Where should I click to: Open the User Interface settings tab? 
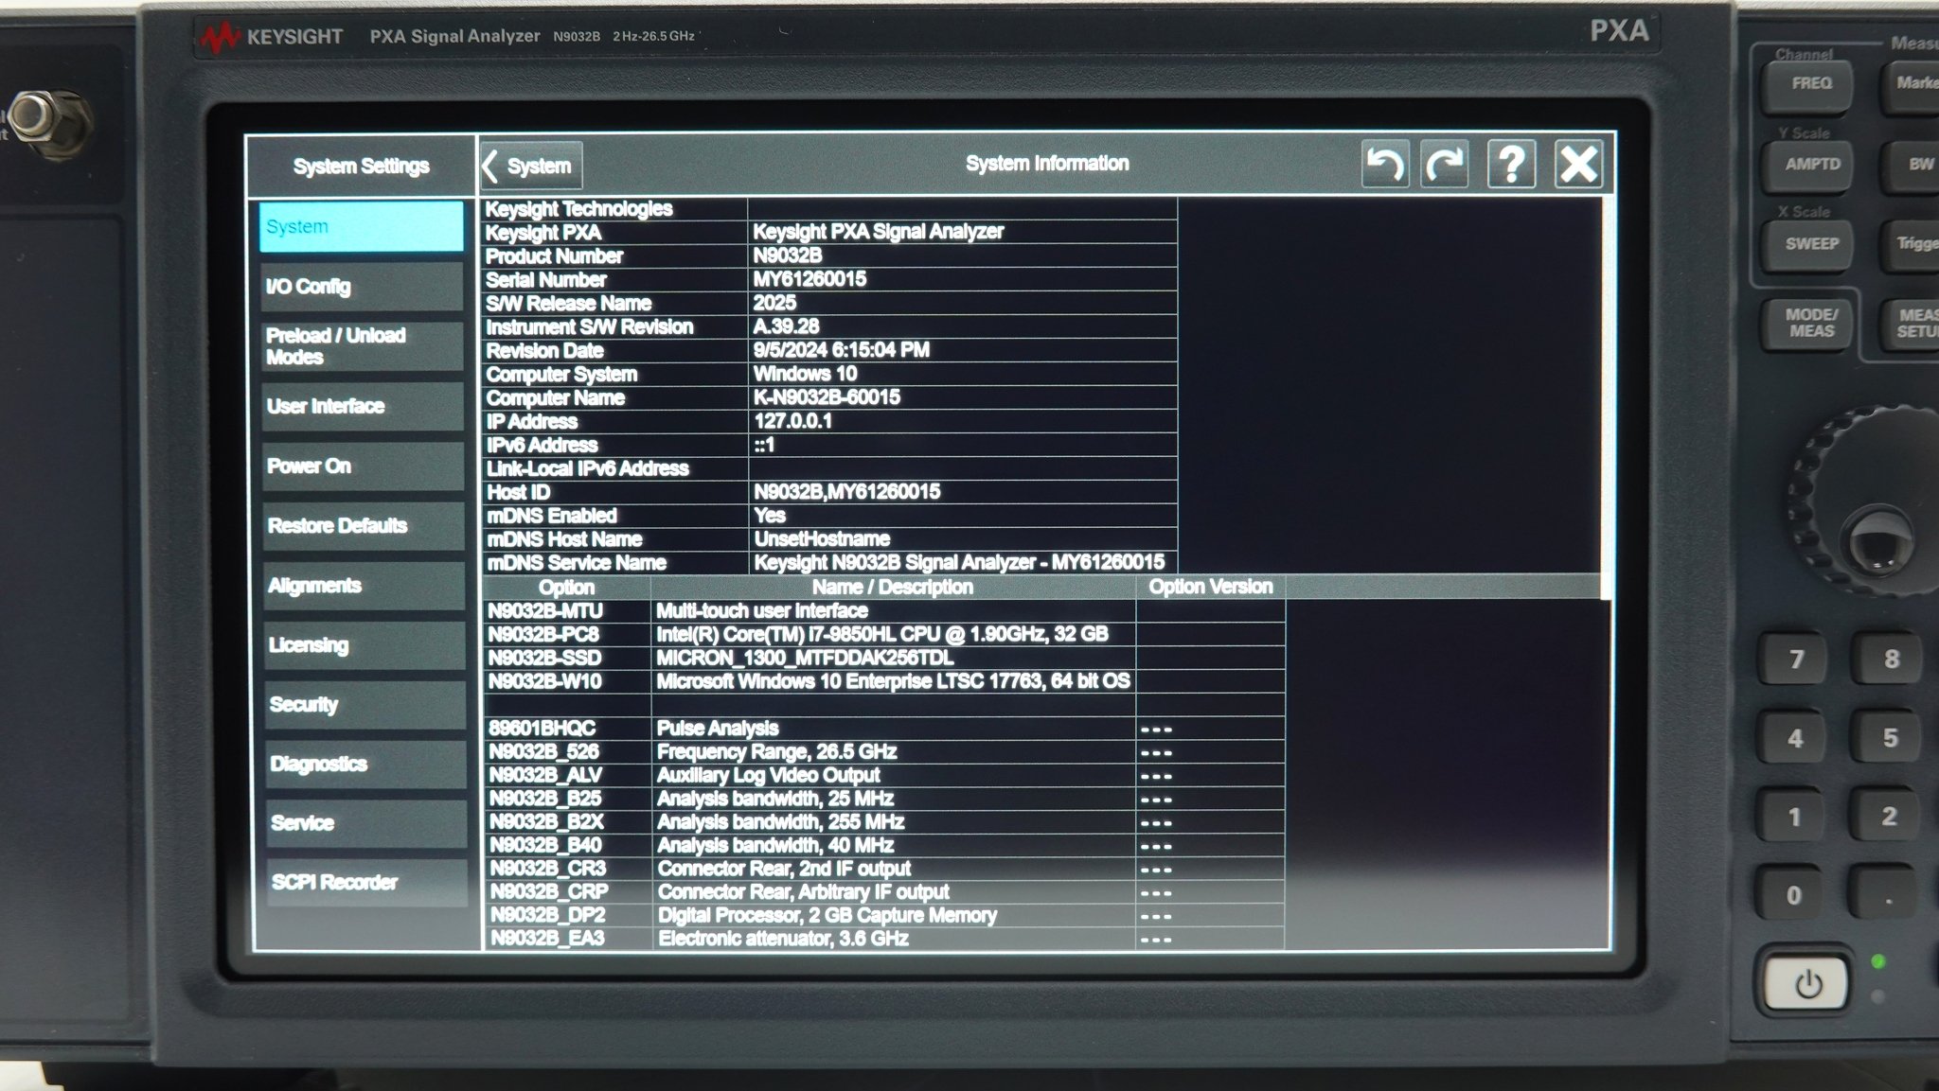coord(363,406)
